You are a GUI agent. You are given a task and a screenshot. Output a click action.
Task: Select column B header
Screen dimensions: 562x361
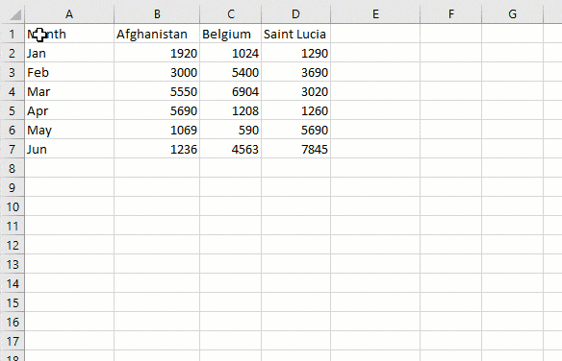[157, 14]
